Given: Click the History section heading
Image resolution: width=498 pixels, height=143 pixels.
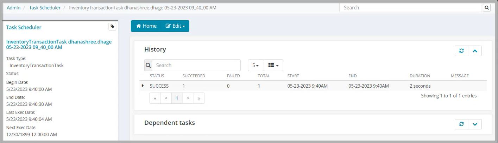Looking at the screenshot, I should pos(155,50).
